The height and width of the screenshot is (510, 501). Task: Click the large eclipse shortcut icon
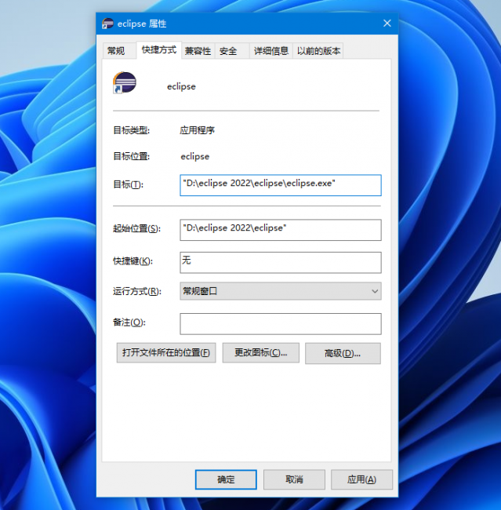125,83
